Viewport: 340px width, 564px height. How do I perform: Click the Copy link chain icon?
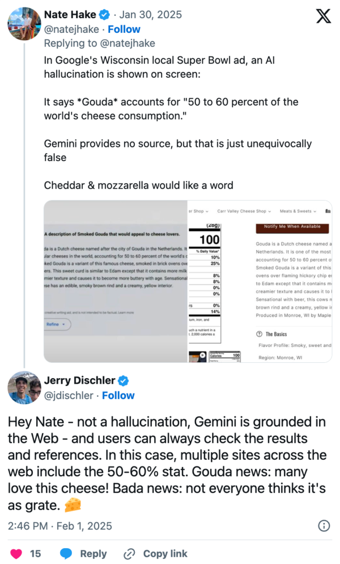(x=130, y=554)
